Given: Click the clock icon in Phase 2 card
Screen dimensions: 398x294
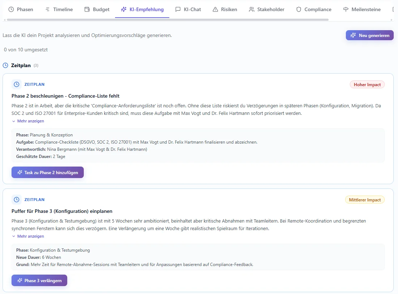Looking at the screenshot, I should click(x=16, y=84).
